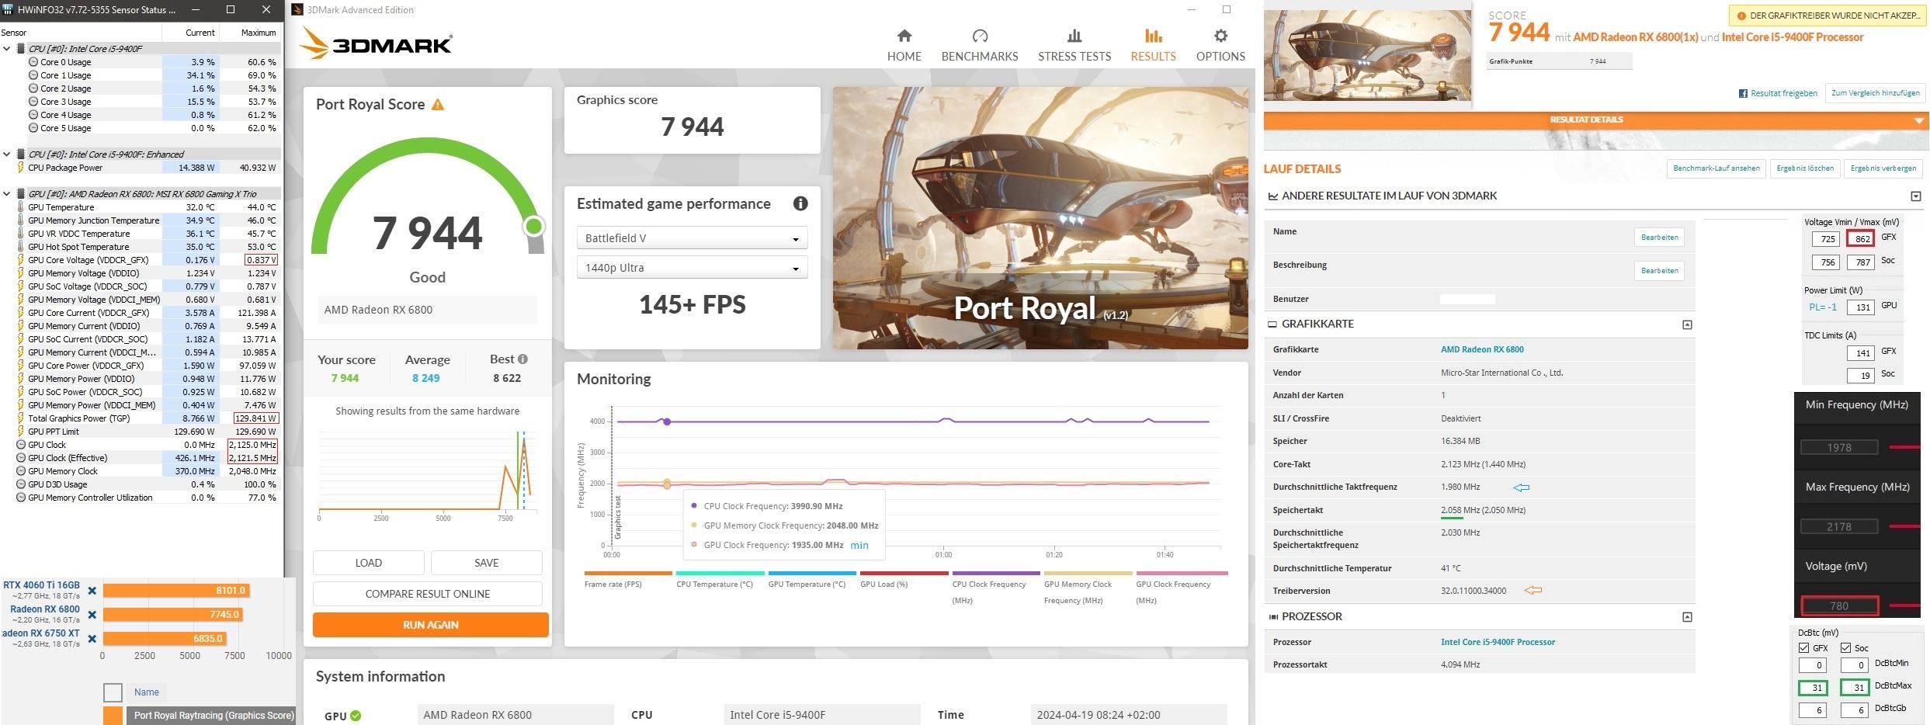Click the info icon next to Best score
The height and width of the screenshot is (725, 1930).
coord(522,359)
